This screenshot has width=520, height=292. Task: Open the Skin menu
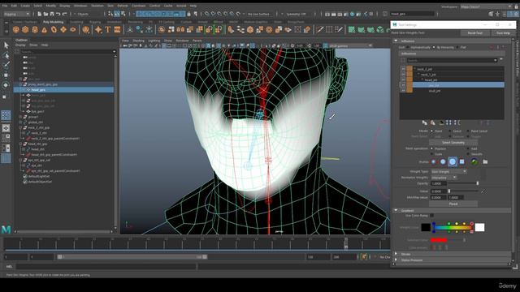pyautogui.click(x=110, y=6)
